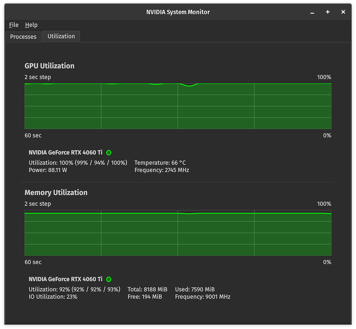Click the 60 sec label below Memory graph

33,262
